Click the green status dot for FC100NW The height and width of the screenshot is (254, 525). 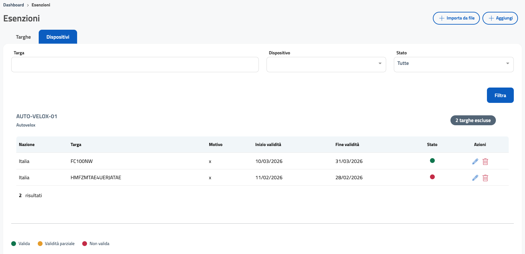coord(432,161)
